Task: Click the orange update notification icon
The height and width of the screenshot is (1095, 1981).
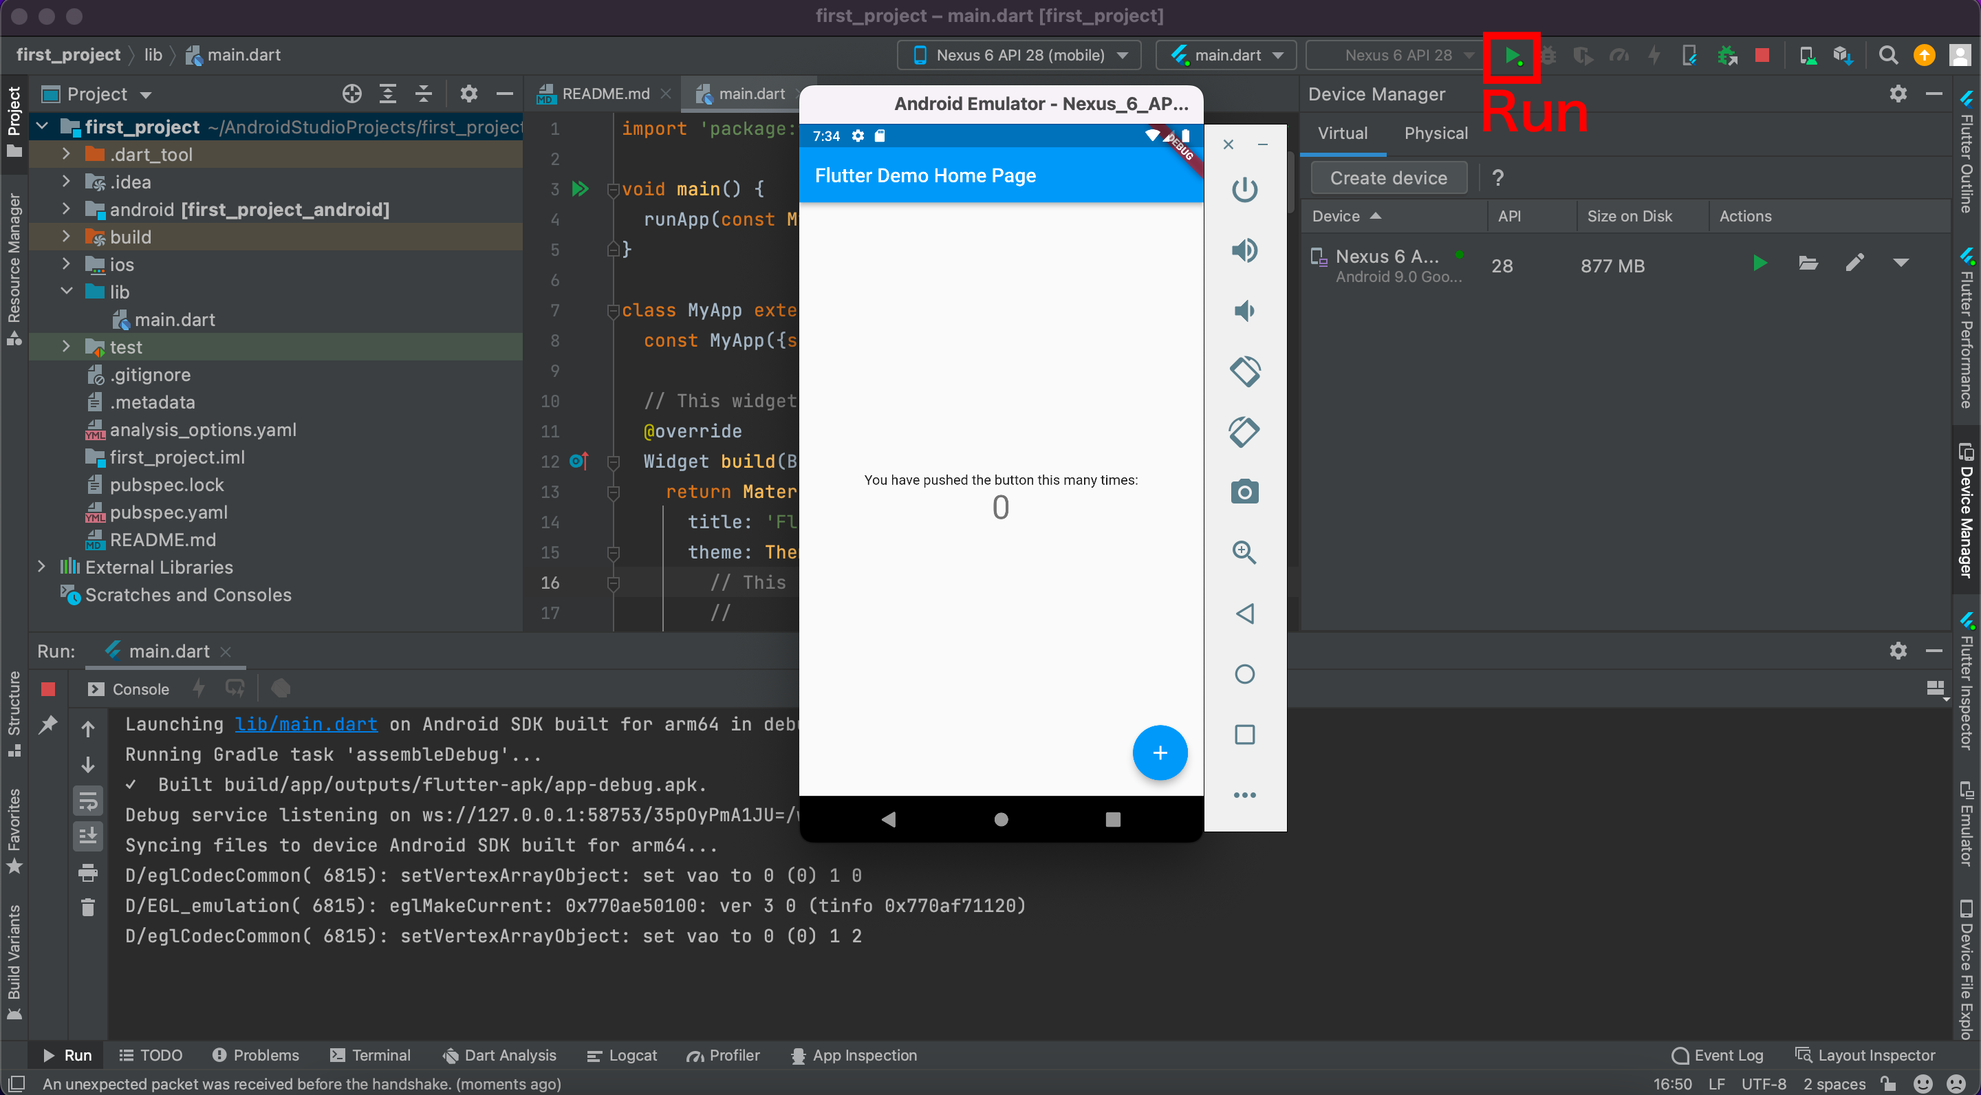Action: pyautogui.click(x=1924, y=55)
